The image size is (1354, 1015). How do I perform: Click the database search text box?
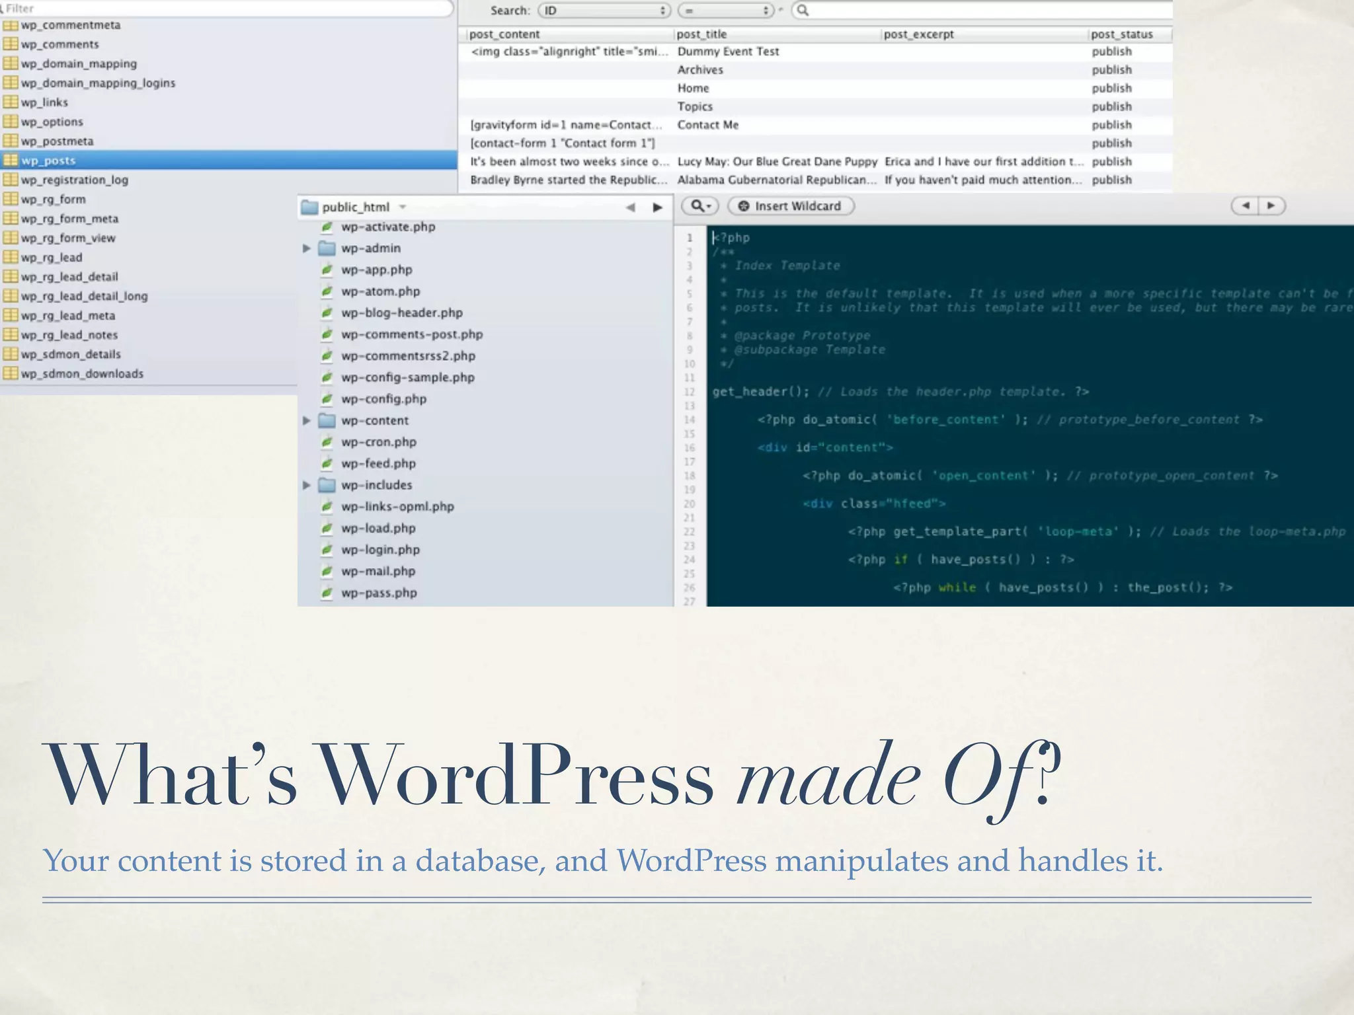coord(982,10)
